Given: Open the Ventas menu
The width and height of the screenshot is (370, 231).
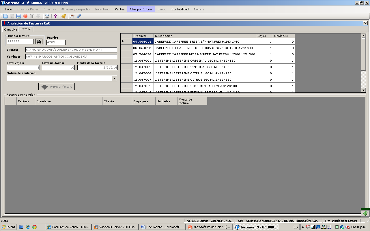Looking at the screenshot, I should [x=120, y=9].
